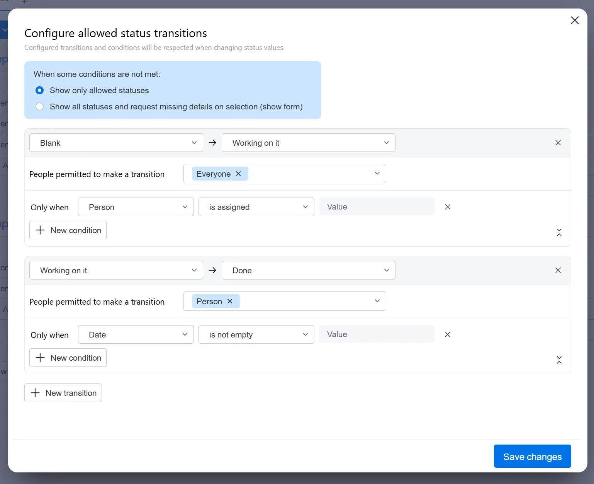This screenshot has width=594, height=484.
Task: Add a New transition
Action: click(x=63, y=393)
